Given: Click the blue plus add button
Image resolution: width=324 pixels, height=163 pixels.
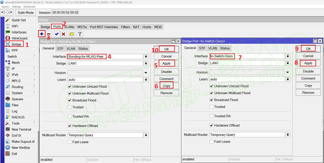Looking at the screenshot, I should click(x=42, y=34).
